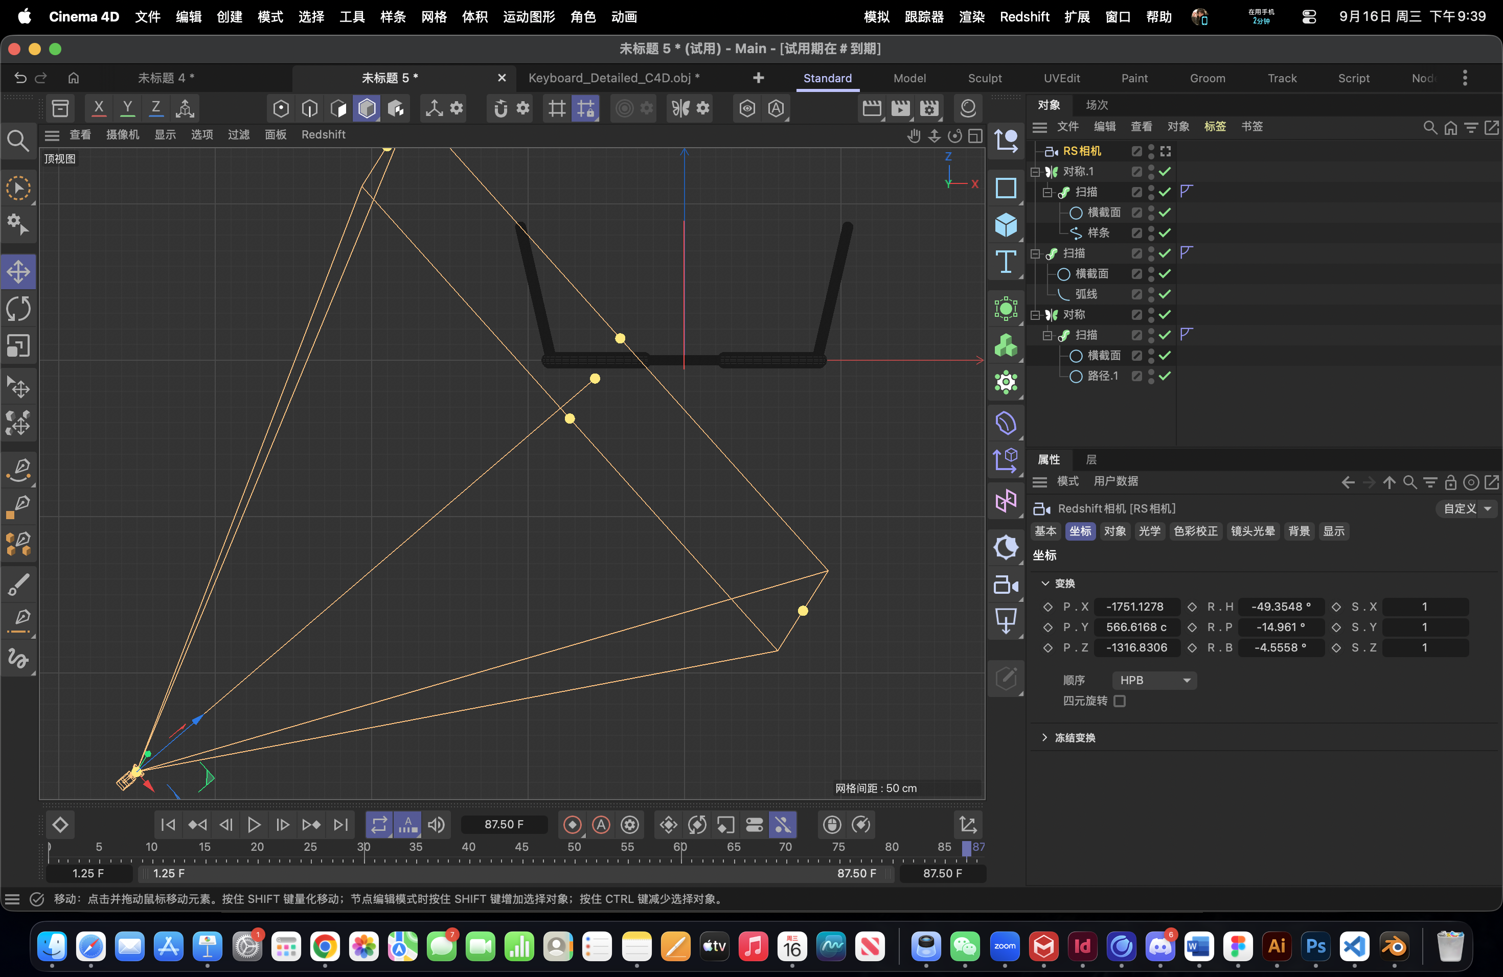Open the 自定义 dropdown
Image resolution: width=1503 pixels, height=977 pixels.
click(x=1466, y=509)
